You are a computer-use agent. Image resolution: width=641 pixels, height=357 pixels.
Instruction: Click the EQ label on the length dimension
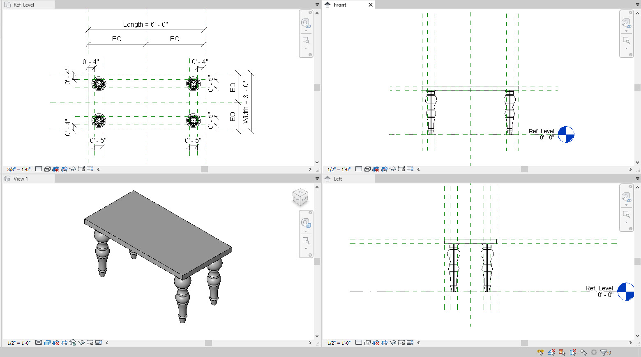(116, 38)
